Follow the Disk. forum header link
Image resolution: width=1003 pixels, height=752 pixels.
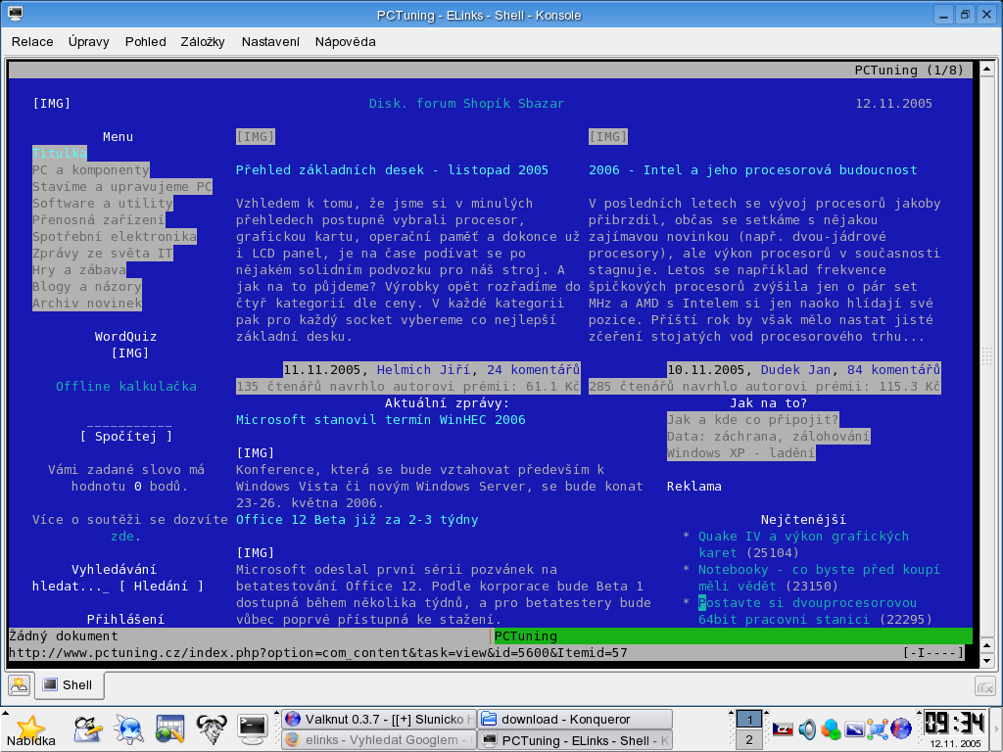point(412,104)
